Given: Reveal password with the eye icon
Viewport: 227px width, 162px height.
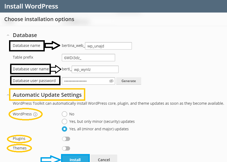Looking at the screenshot, I should click(x=111, y=81).
